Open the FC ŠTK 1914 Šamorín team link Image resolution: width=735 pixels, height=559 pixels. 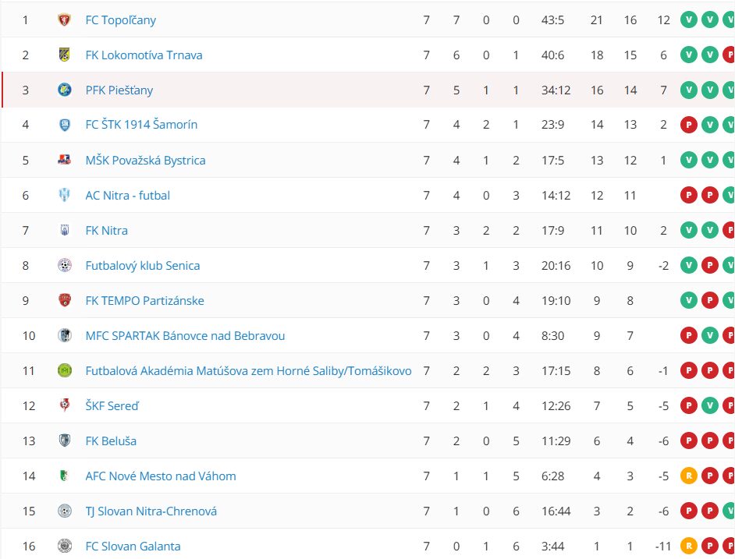tap(141, 125)
